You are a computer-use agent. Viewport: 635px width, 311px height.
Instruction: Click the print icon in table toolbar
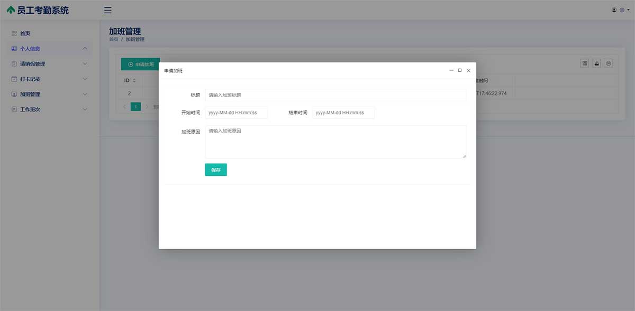609,63
